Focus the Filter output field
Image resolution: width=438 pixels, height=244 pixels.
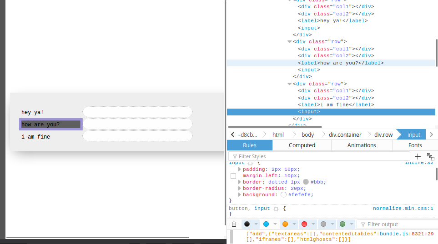pyautogui.click(x=398, y=224)
